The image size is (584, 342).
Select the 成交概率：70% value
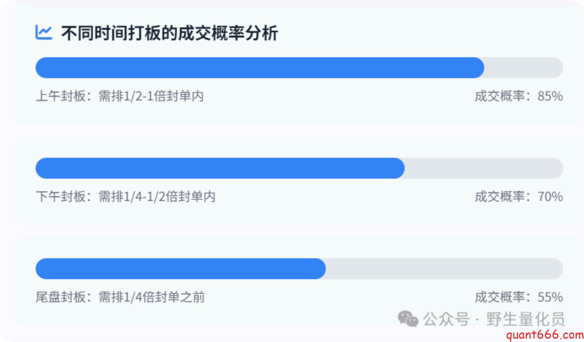(x=519, y=197)
